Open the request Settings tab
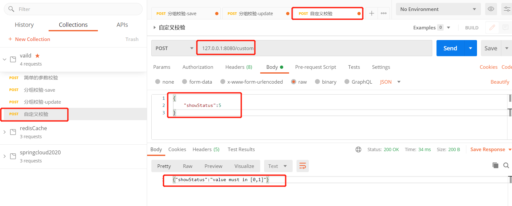512x206 pixels. (381, 67)
